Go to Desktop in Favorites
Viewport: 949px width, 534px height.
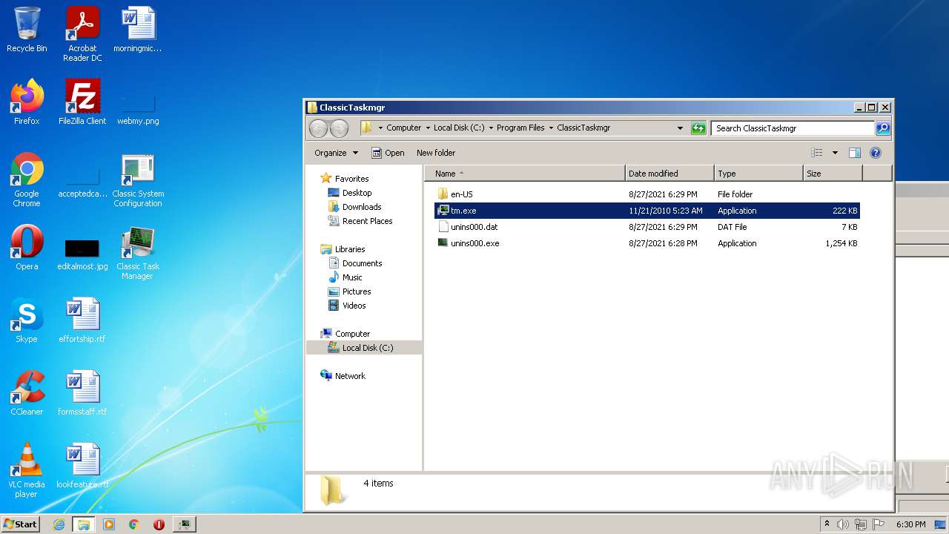coord(349,193)
